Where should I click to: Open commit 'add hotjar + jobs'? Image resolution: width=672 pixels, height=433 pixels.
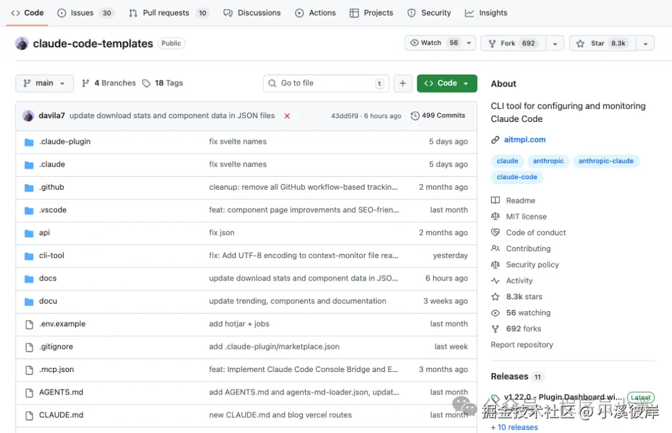[x=239, y=324]
